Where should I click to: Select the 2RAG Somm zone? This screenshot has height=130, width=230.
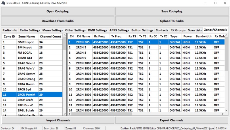(x=32, y=74)
